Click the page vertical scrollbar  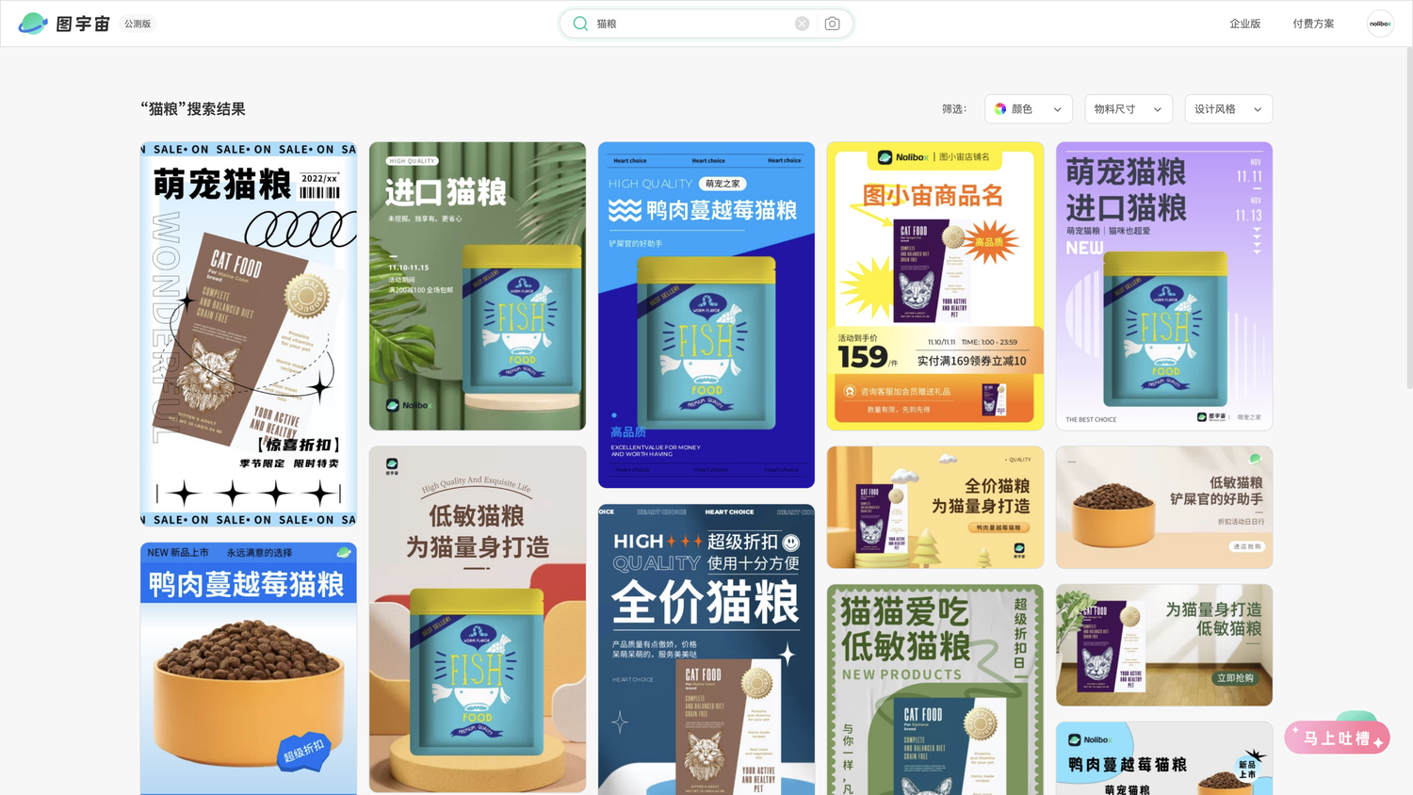click(x=1408, y=217)
